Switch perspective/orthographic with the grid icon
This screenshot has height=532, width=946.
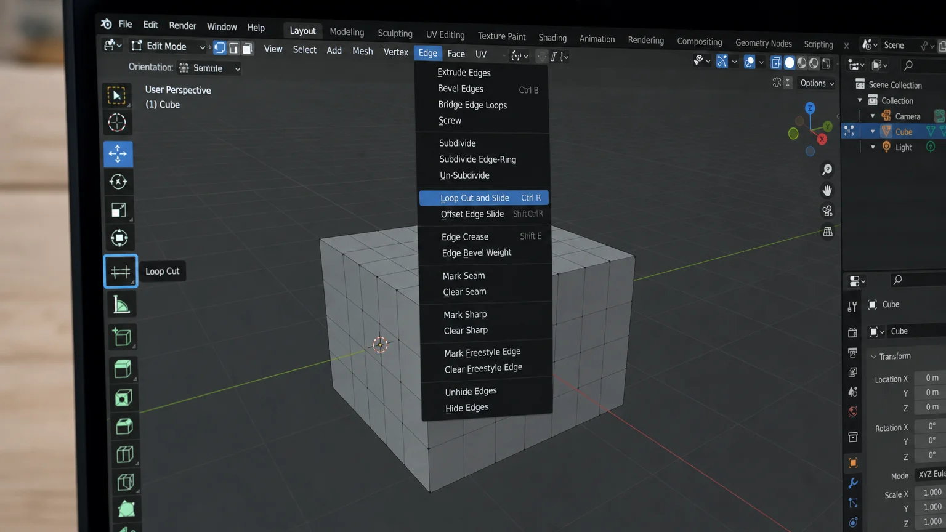(828, 232)
